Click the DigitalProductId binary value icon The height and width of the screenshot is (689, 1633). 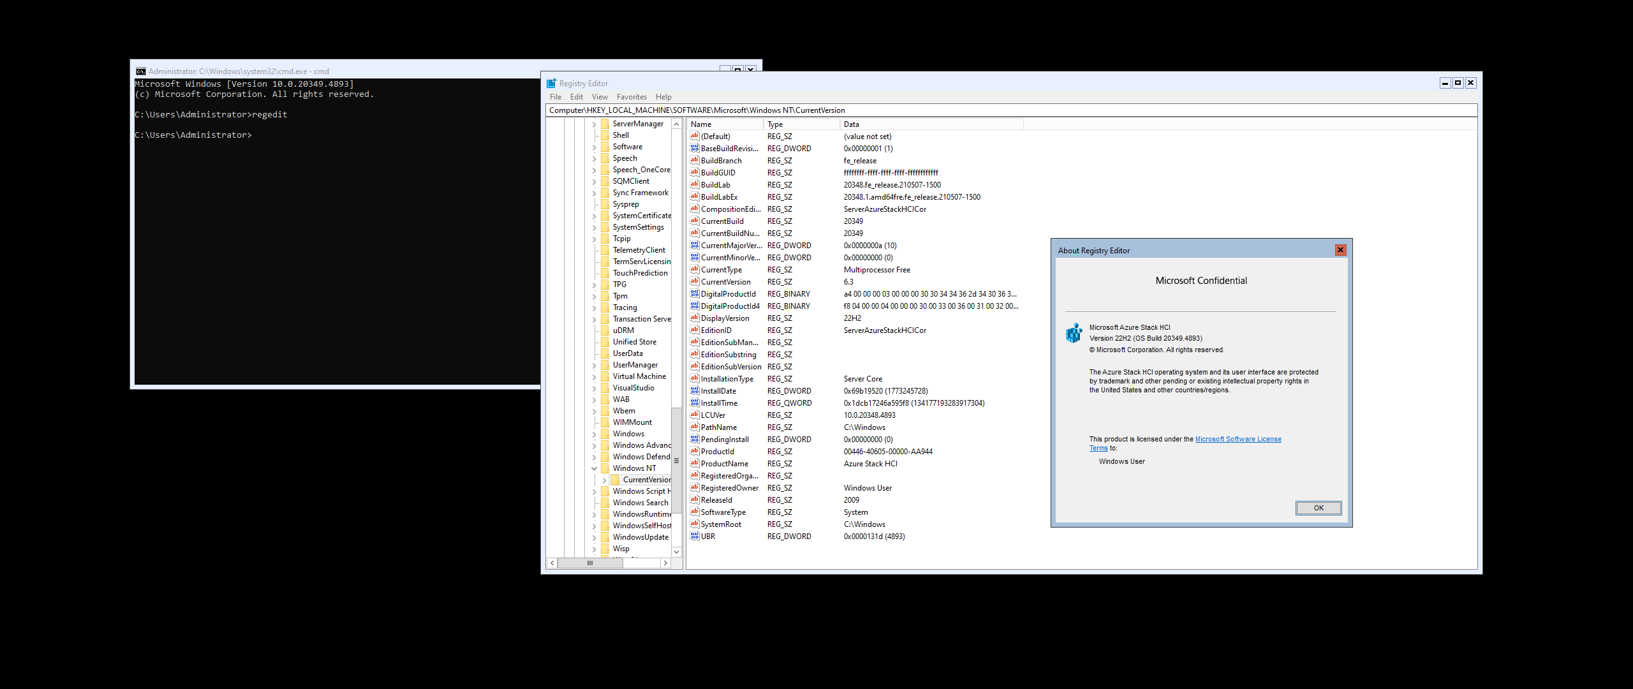(x=694, y=294)
